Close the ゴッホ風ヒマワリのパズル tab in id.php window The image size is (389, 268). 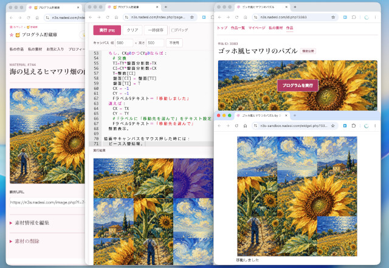click(x=286, y=7)
